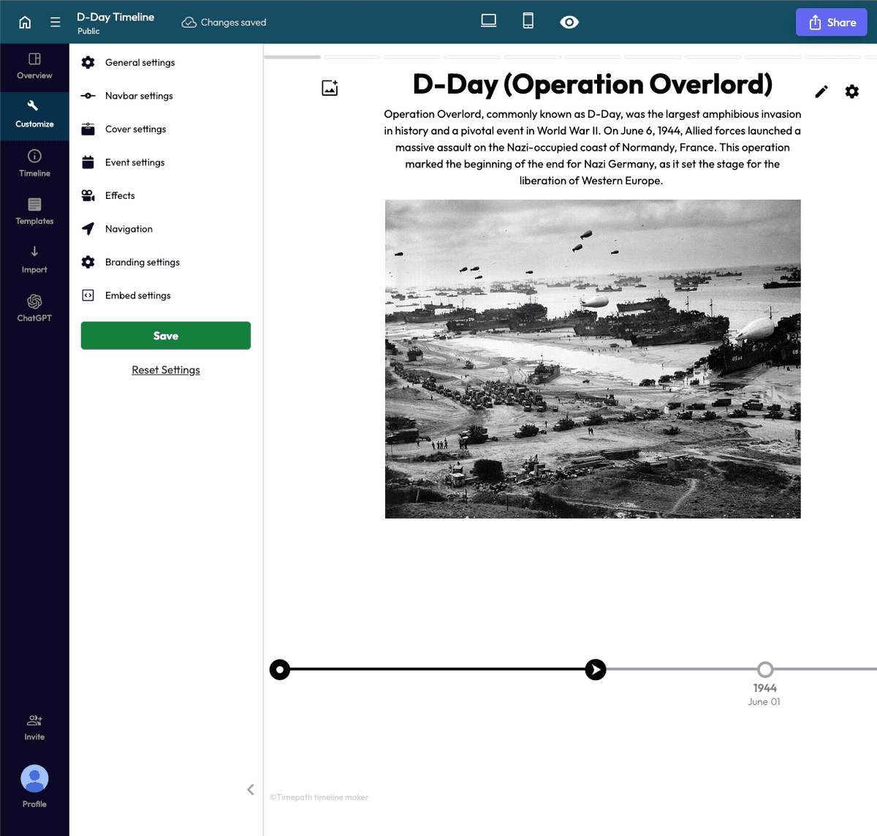
Task: Open Navbar settings
Action: point(140,96)
